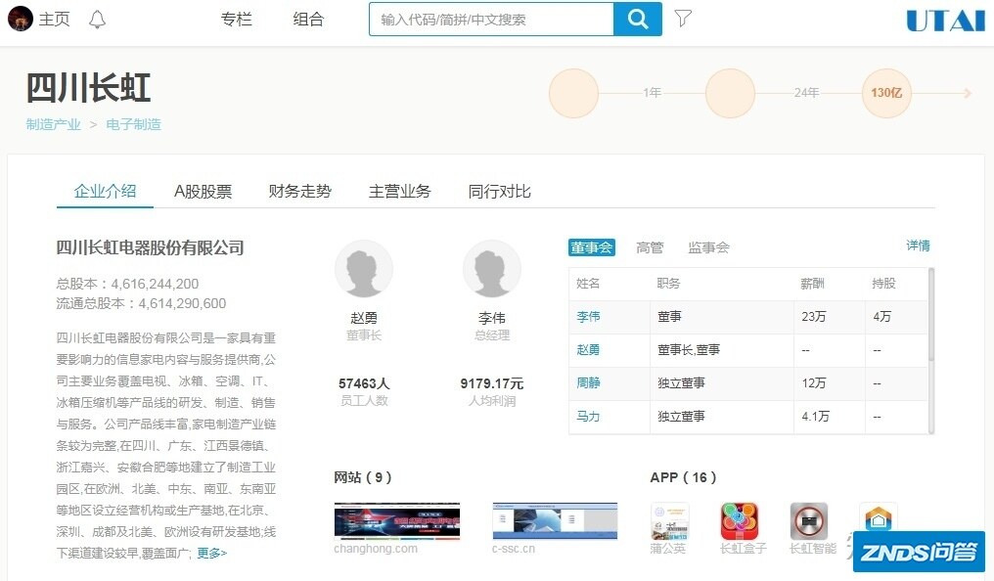Open the 长虹智能 app icon

tap(809, 520)
